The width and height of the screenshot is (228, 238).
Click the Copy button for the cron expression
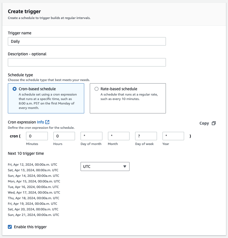point(204,123)
